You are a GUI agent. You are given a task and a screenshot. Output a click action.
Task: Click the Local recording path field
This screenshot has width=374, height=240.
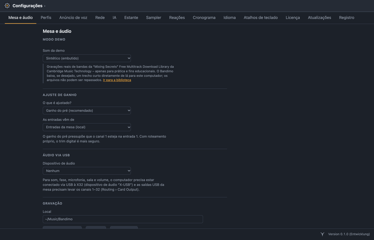tap(123, 219)
